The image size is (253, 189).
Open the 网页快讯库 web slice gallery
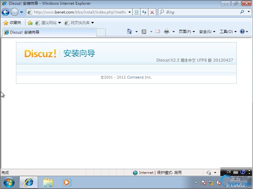coord(77,23)
